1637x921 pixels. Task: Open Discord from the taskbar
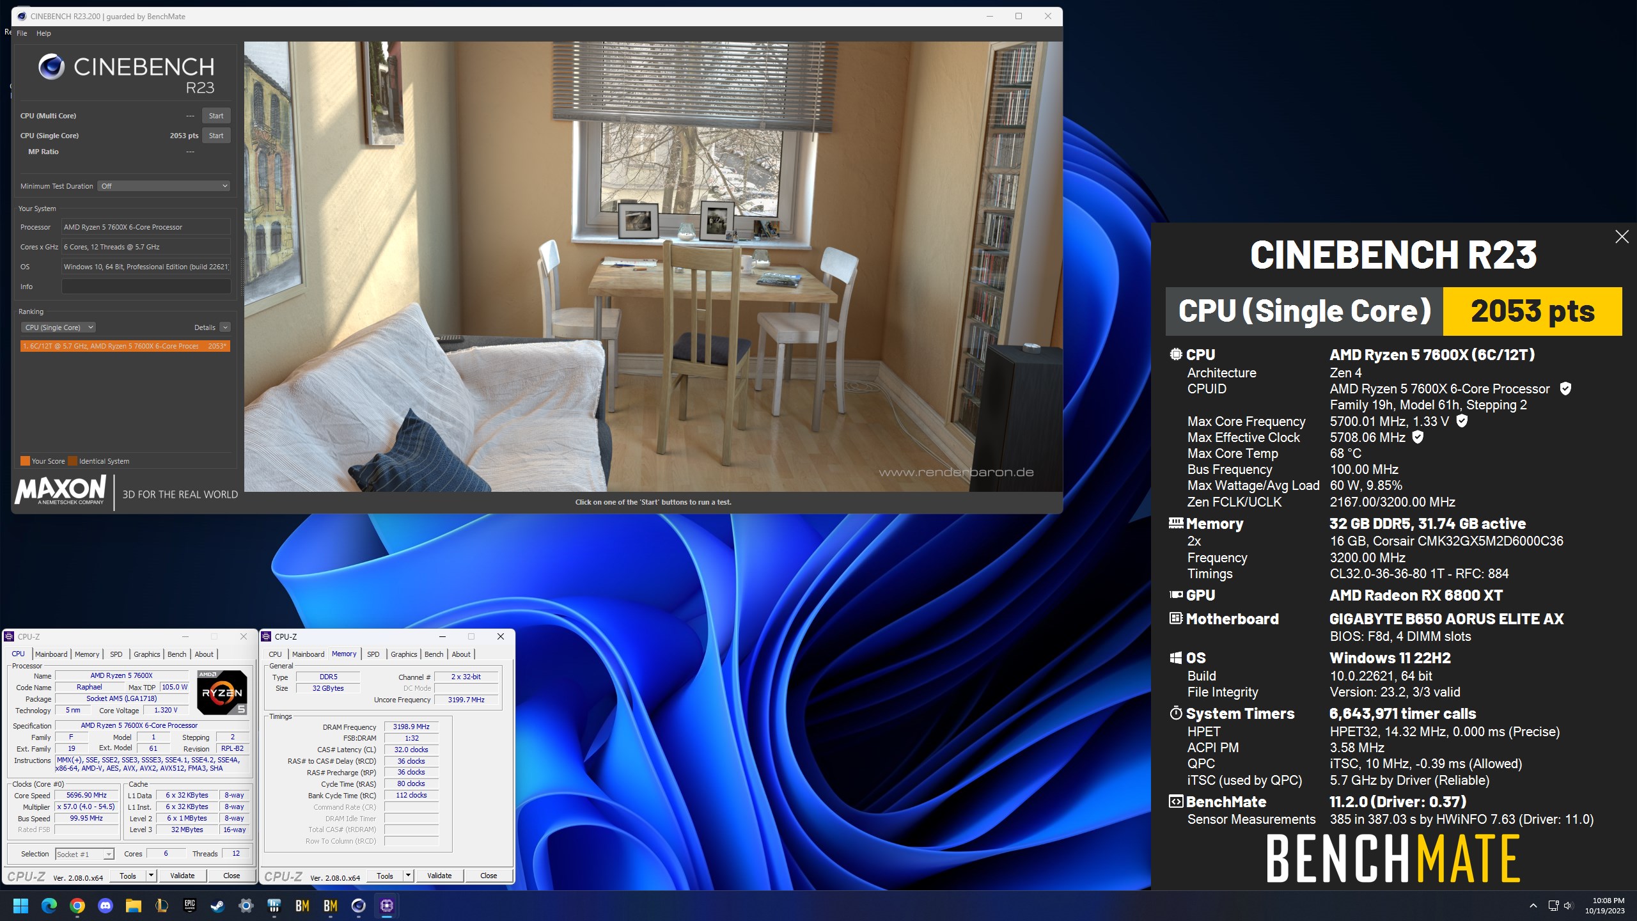pos(105,906)
